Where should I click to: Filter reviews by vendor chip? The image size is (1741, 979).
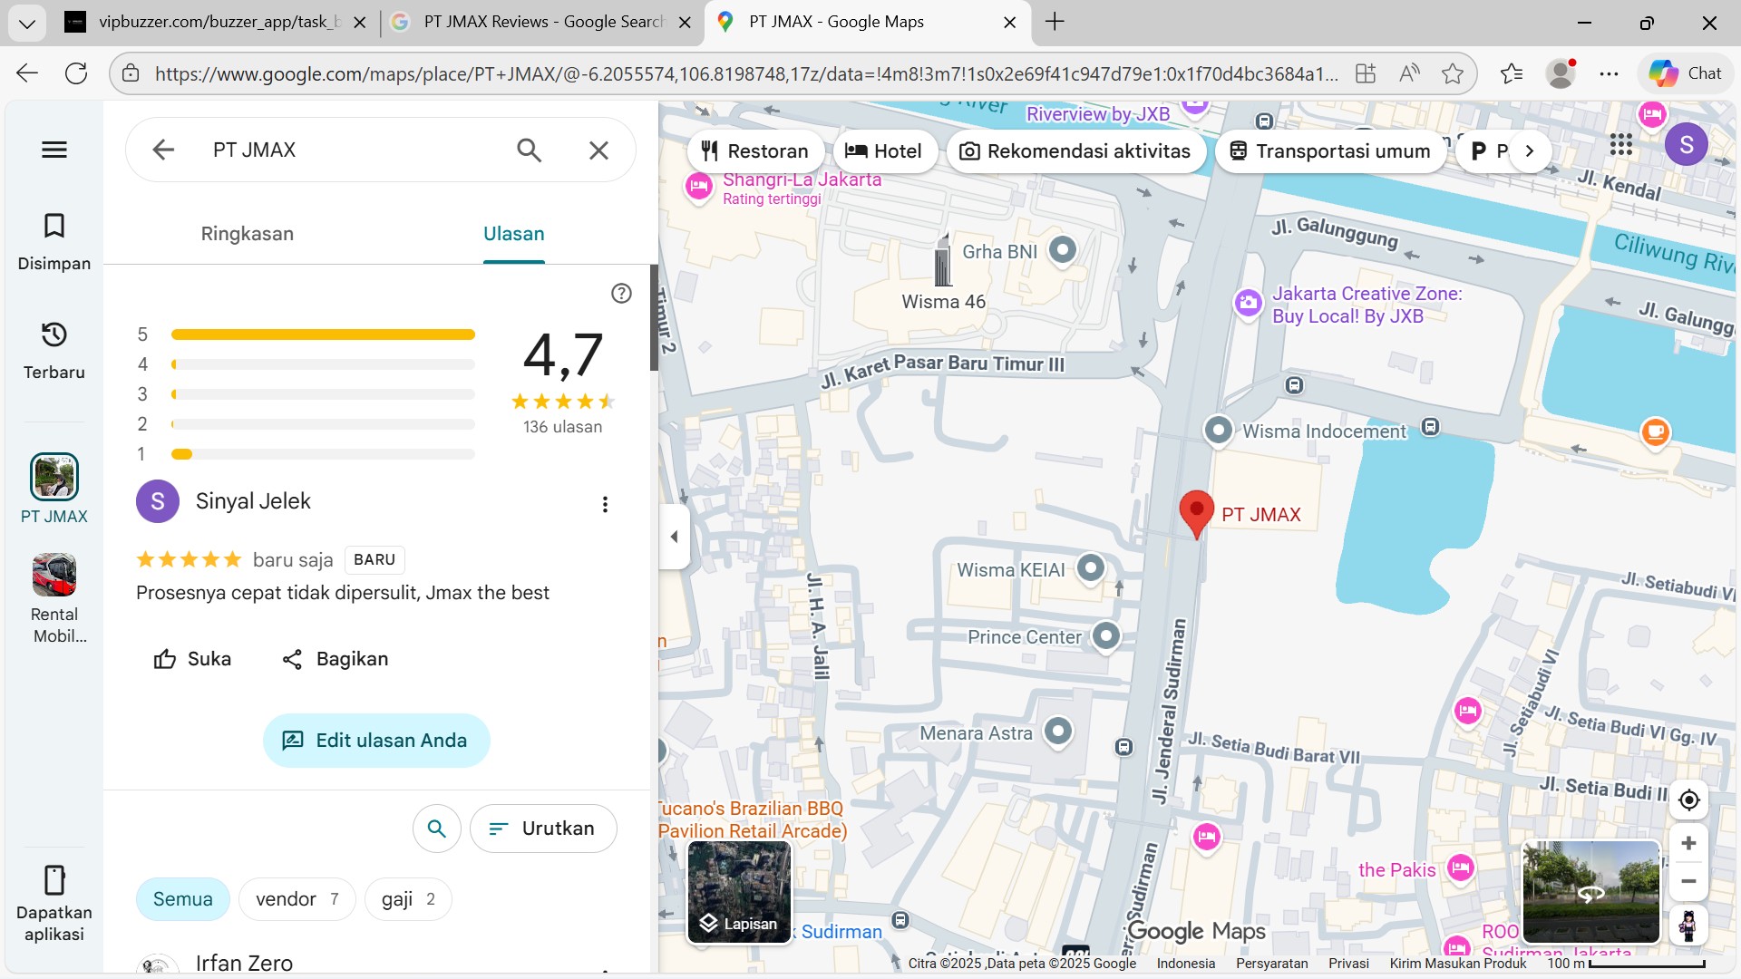point(297,899)
